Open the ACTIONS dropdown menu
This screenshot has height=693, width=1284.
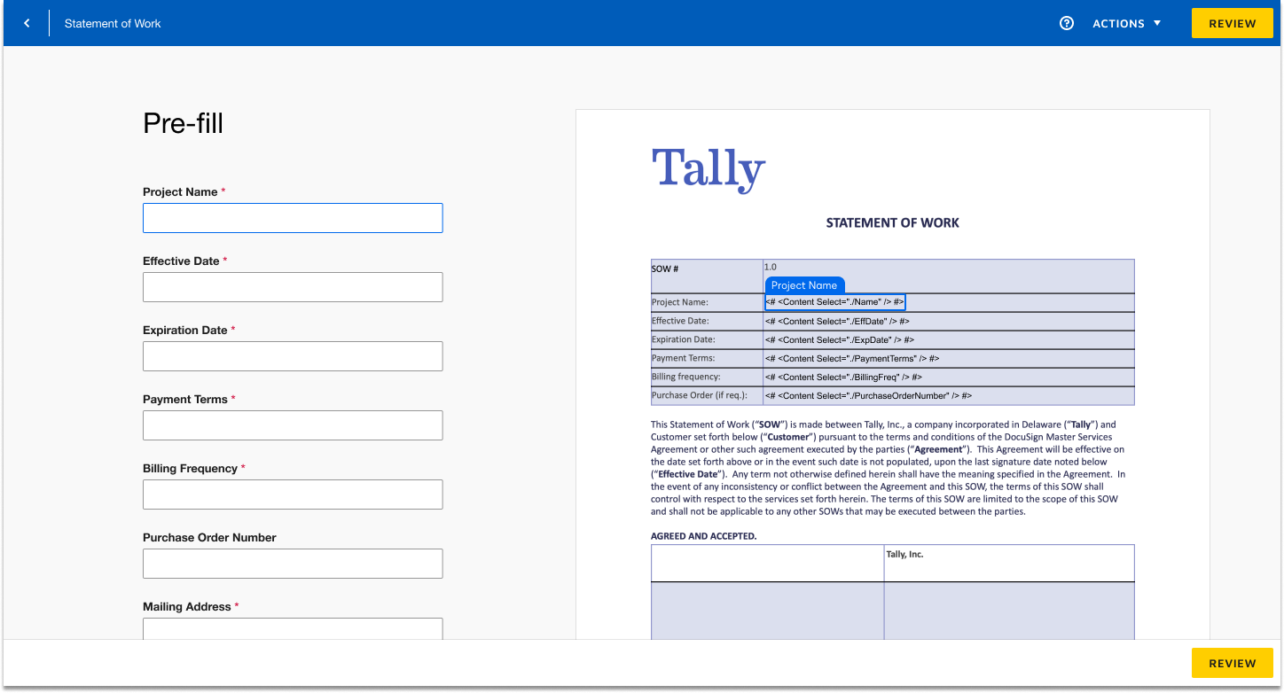click(x=1126, y=23)
